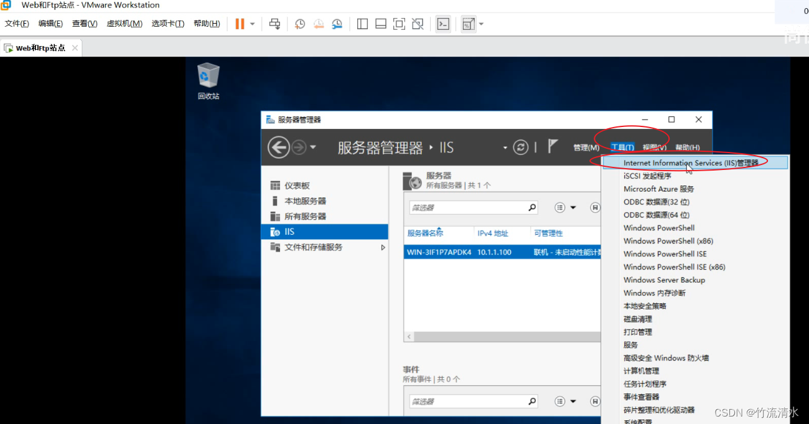Image resolution: width=809 pixels, height=424 pixels.
Task: Click the left arrow of servers horizontal scrollbar
Action: pos(409,337)
